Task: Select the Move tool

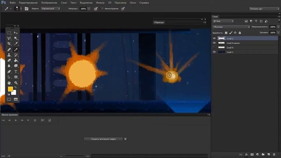Action: (16, 33)
